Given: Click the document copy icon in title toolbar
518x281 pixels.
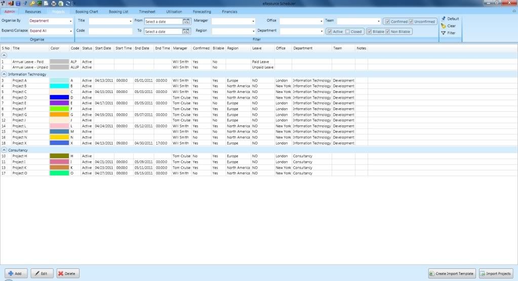Looking at the screenshot, I should [x=46, y=4].
